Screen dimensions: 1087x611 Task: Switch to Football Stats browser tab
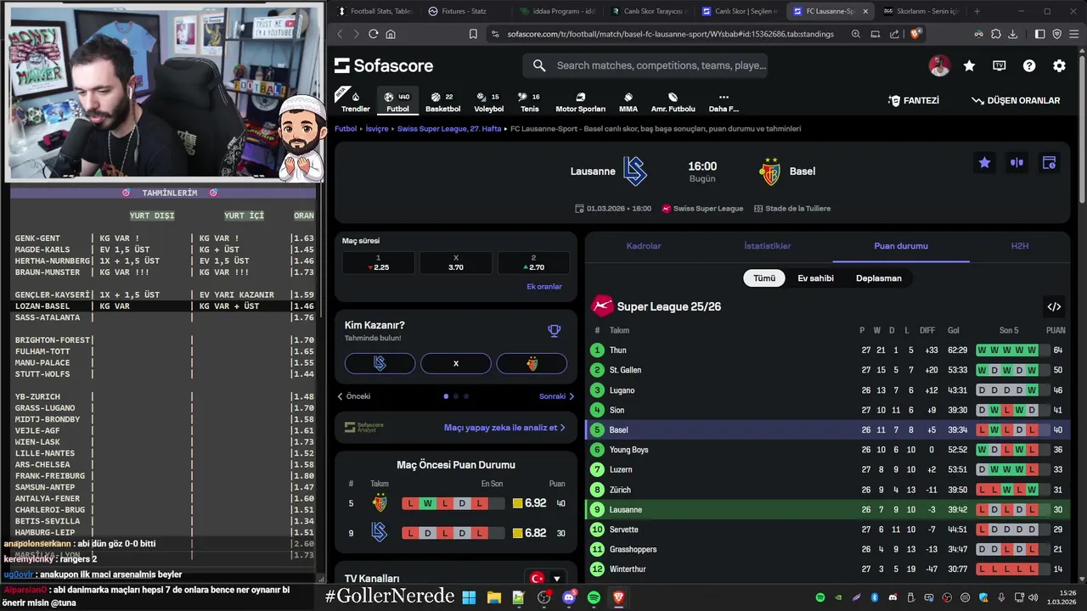(x=375, y=11)
